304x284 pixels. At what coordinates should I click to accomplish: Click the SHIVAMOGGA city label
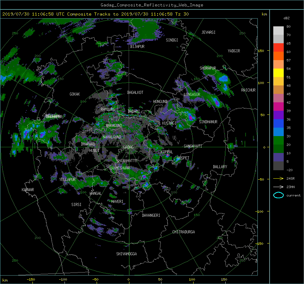point(126,254)
